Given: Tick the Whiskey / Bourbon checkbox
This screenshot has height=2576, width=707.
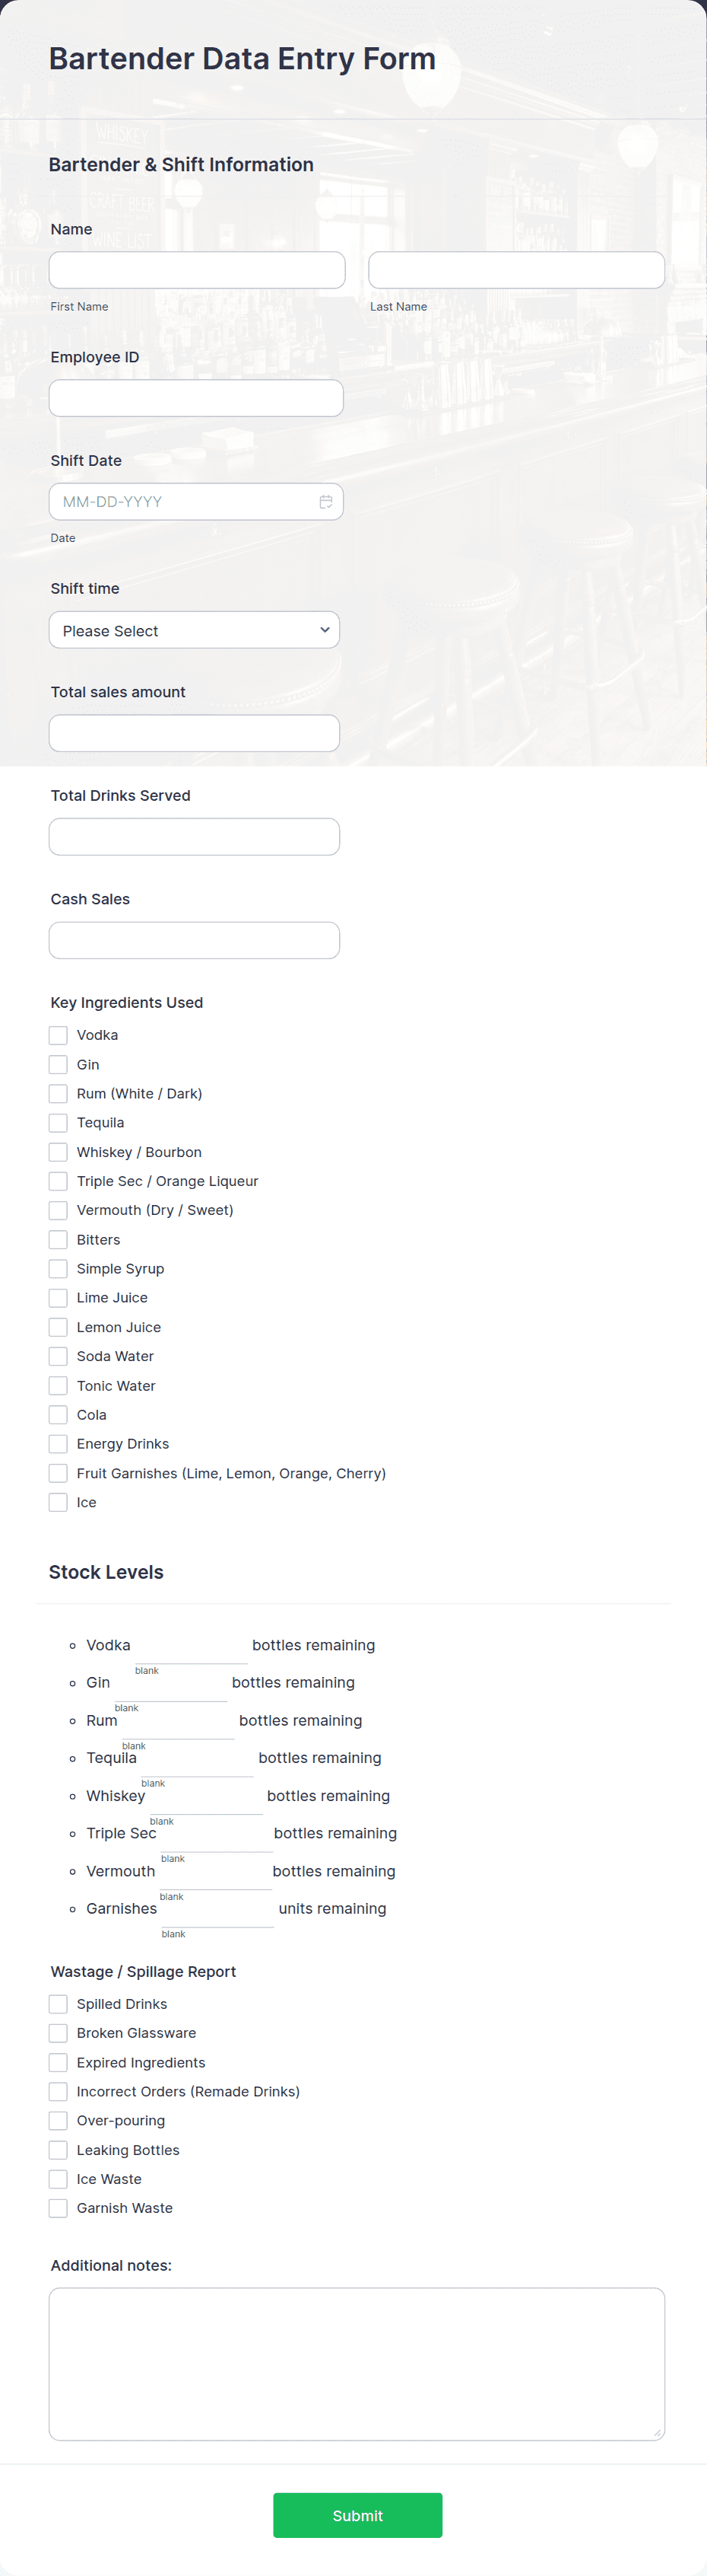Looking at the screenshot, I should coord(59,1152).
